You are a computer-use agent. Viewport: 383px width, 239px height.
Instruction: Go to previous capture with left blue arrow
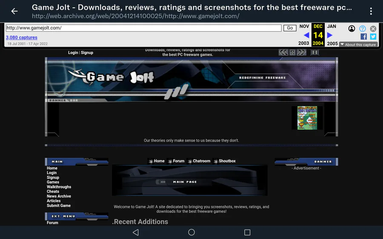tap(306, 35)
